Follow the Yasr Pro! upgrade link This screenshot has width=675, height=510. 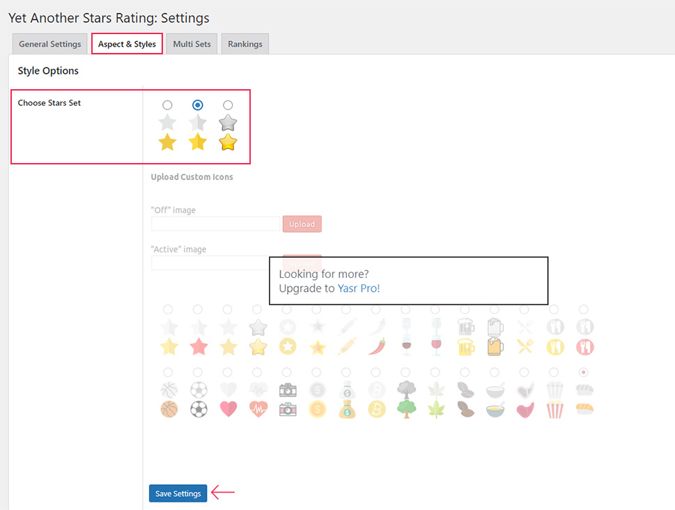click(x=359, y=288)
